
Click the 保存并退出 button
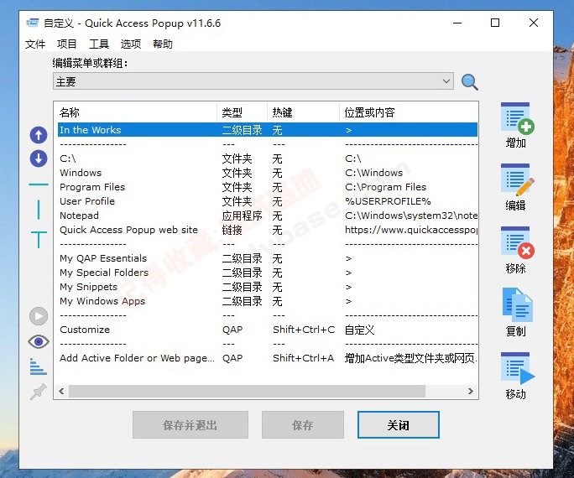(x=190, y=424)
